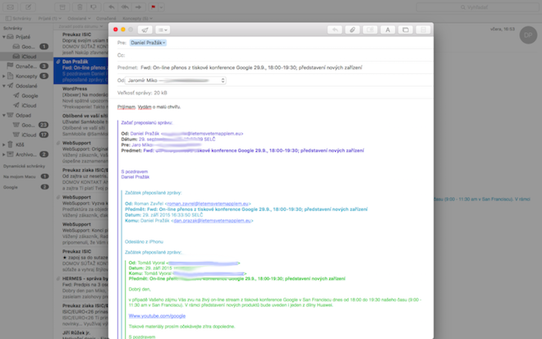Click the Get Mail envelope icon in main window
542x339 pixels.
[x=11, y=7]
